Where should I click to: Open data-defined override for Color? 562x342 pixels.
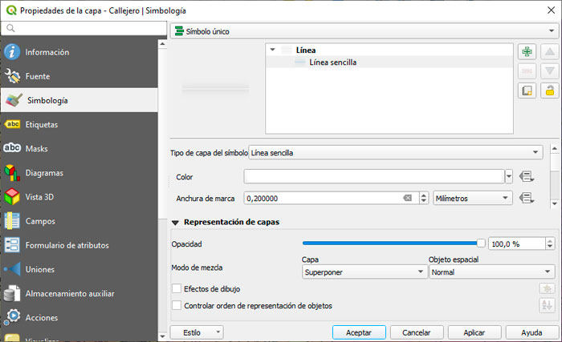(x=527, y=176)
